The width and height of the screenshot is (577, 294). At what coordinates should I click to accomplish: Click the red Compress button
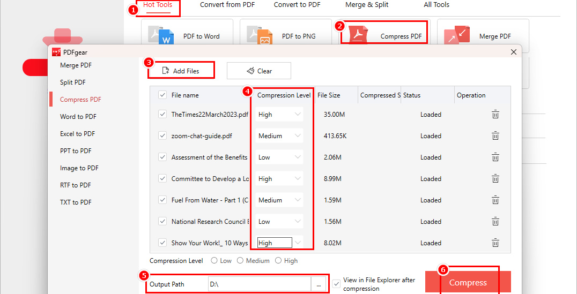468,282
